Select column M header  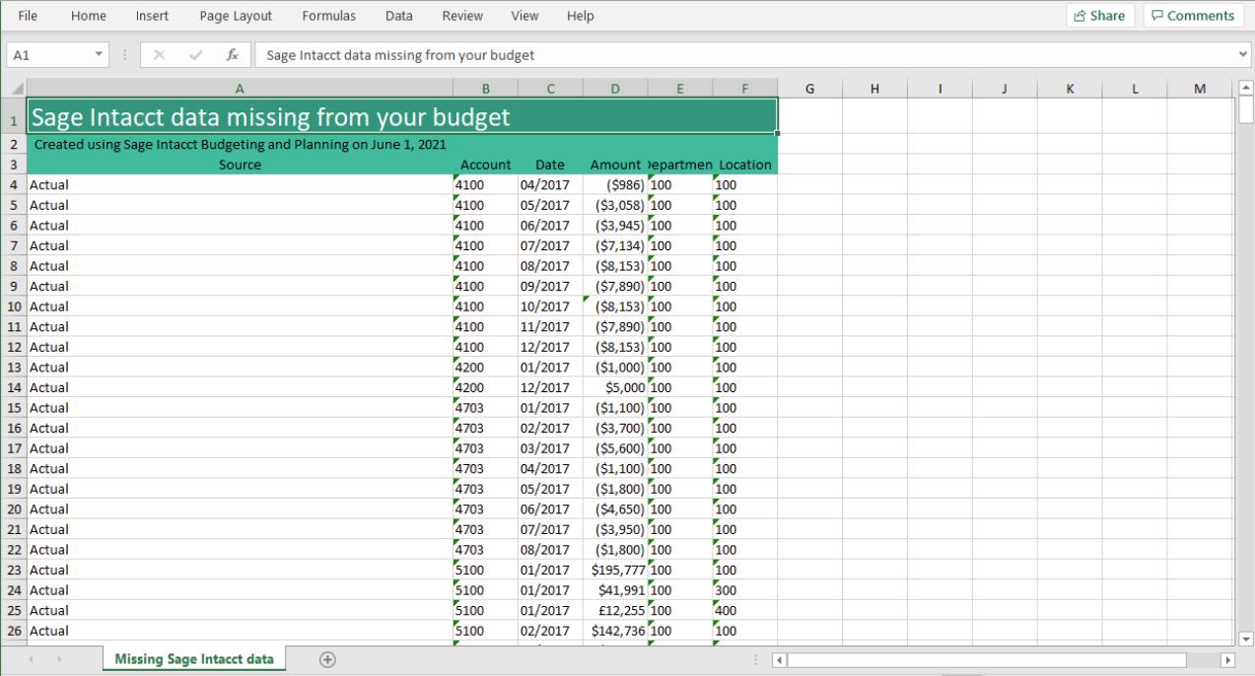pyautogui.click(x=1200, y=88)
